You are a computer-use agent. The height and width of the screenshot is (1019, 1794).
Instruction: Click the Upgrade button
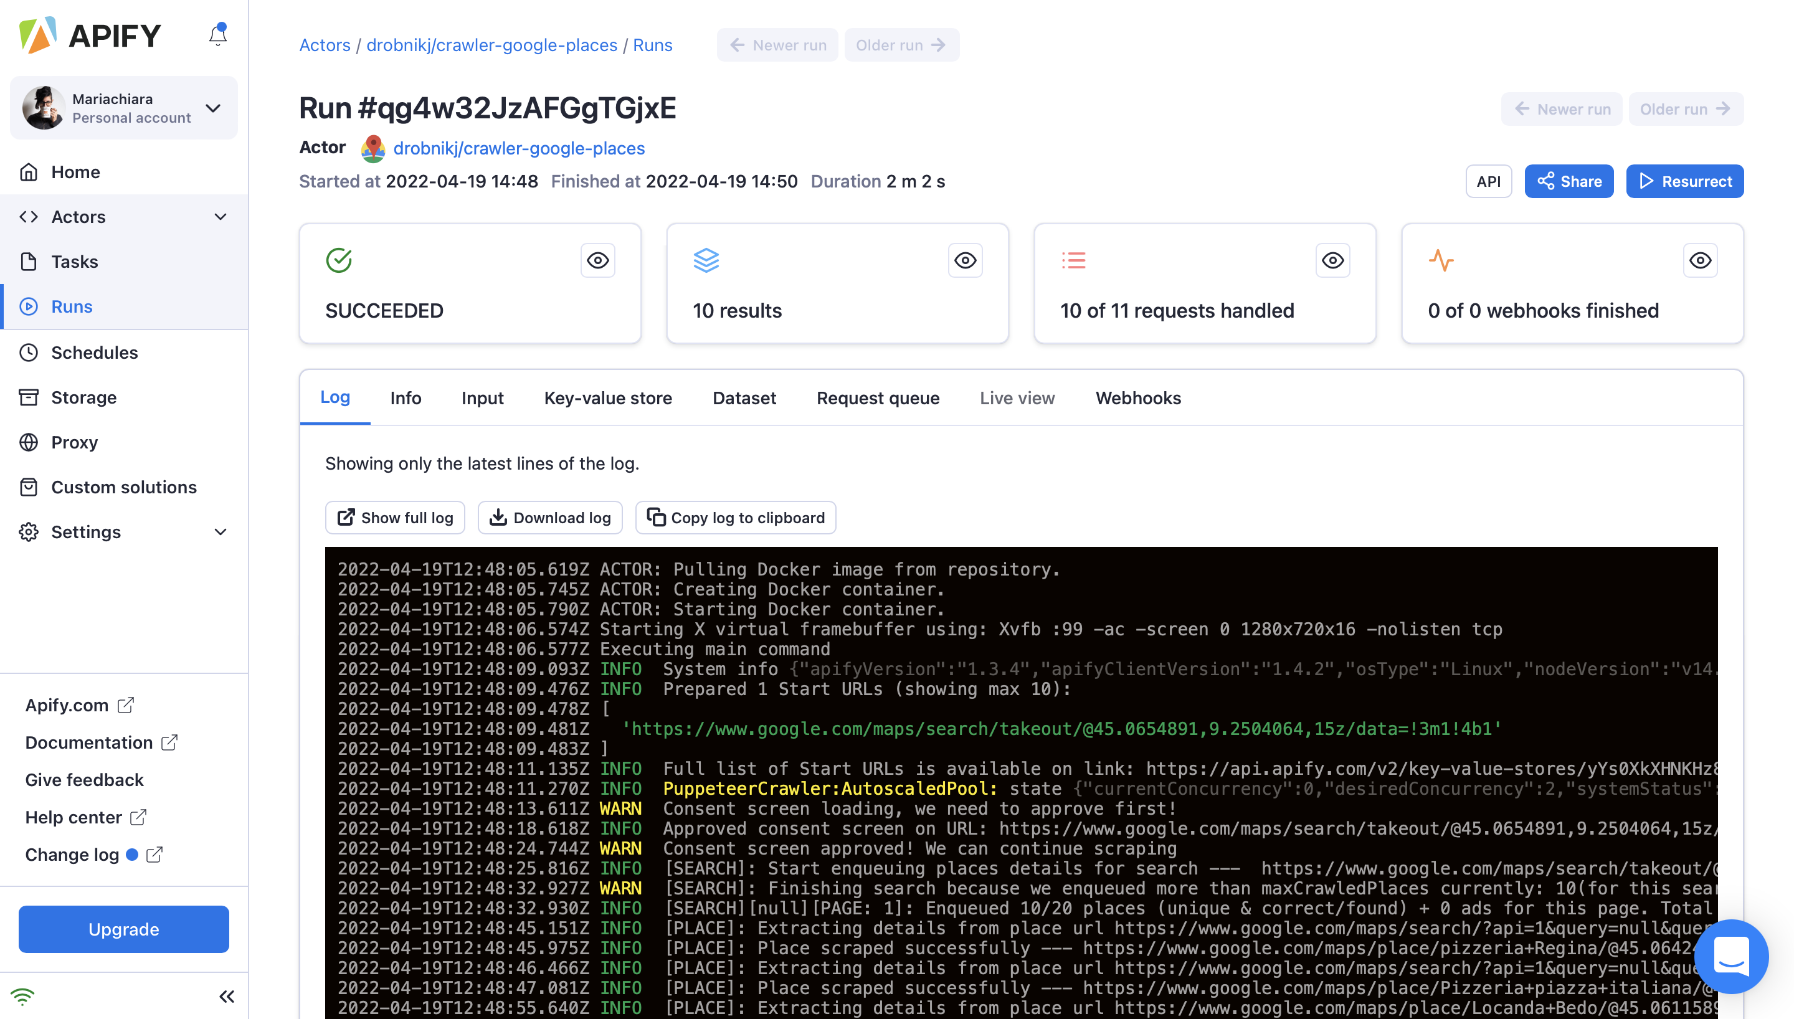click(x=124, y=929)
